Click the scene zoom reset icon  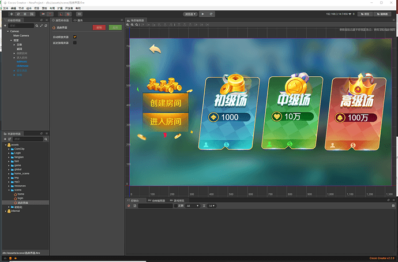tap(137, 25)
